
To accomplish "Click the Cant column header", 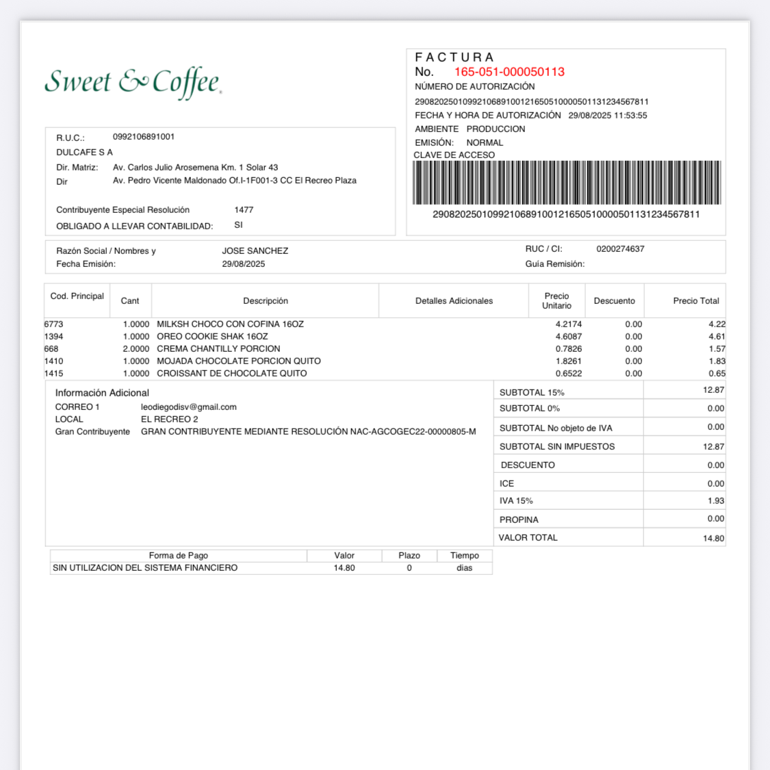I will (130, 300).
